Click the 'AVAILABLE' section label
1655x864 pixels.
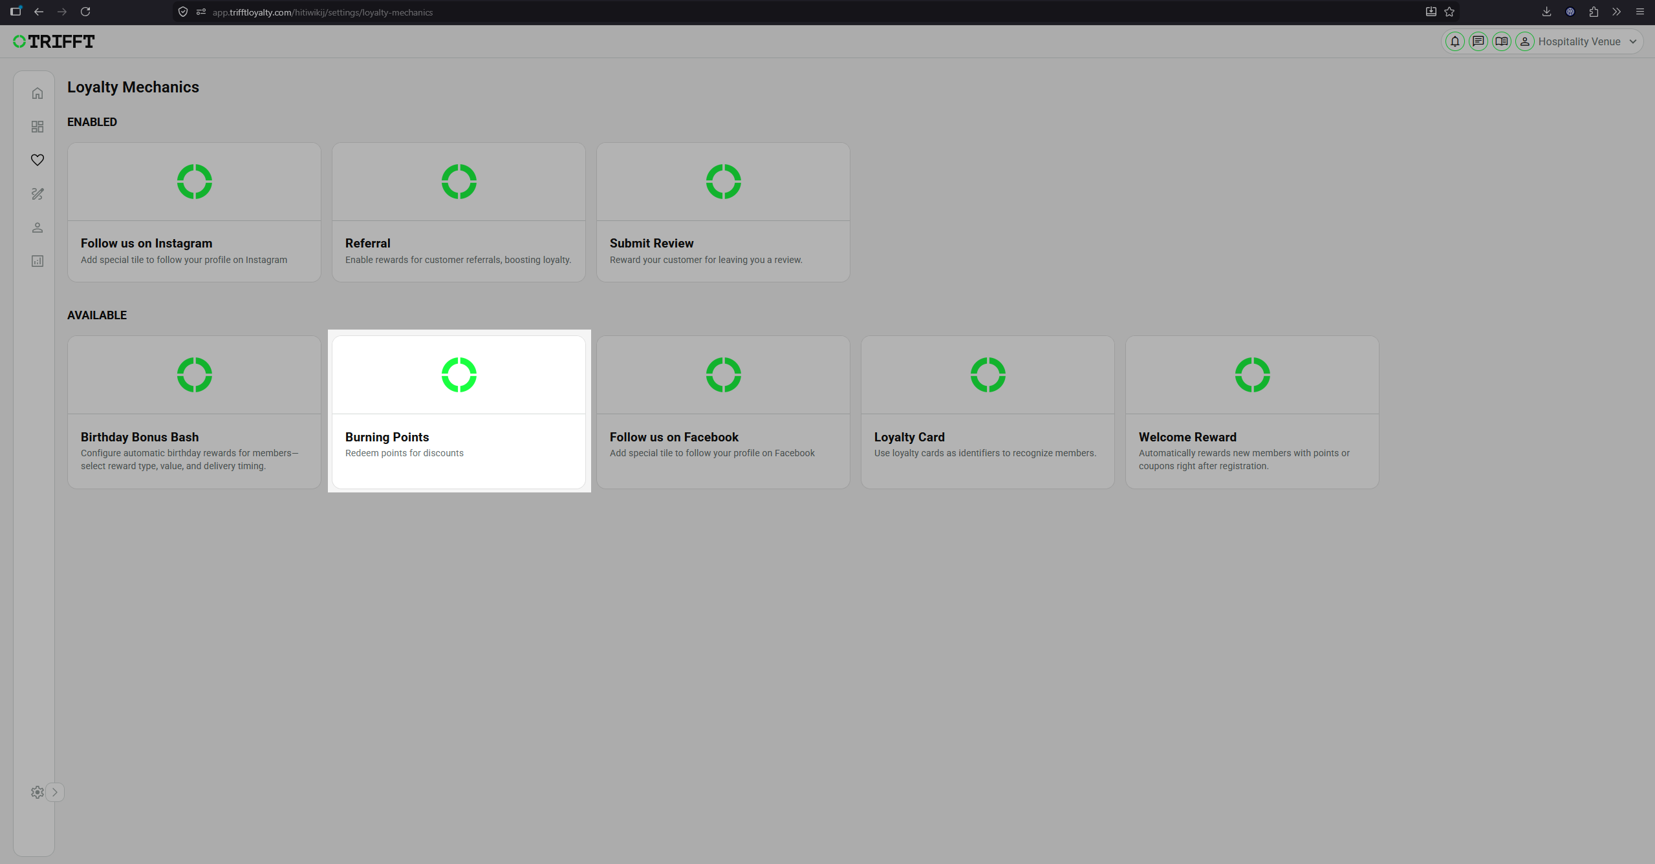(97, 315)
